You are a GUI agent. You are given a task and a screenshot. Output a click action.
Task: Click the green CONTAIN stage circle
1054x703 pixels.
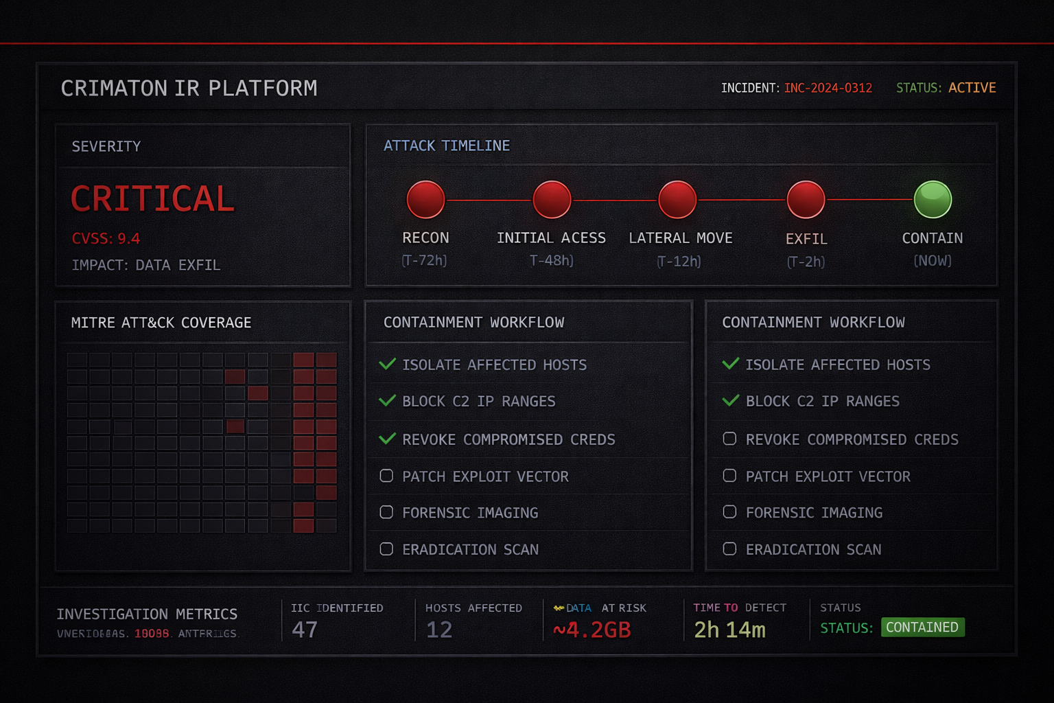(x=933, y=199)
